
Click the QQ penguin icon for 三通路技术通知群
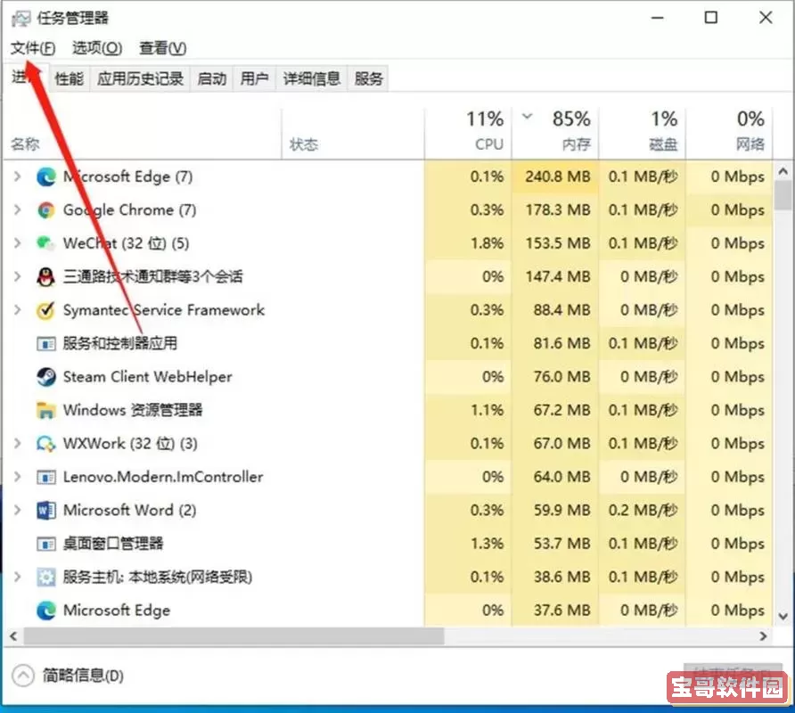pos(46,277)
